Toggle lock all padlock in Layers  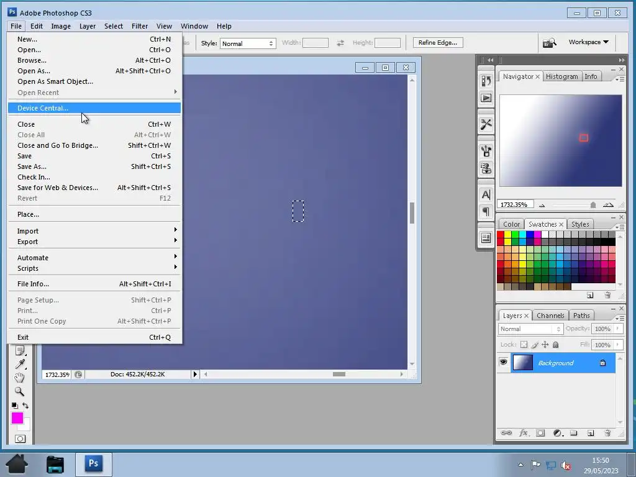click(x=556, y=345)
